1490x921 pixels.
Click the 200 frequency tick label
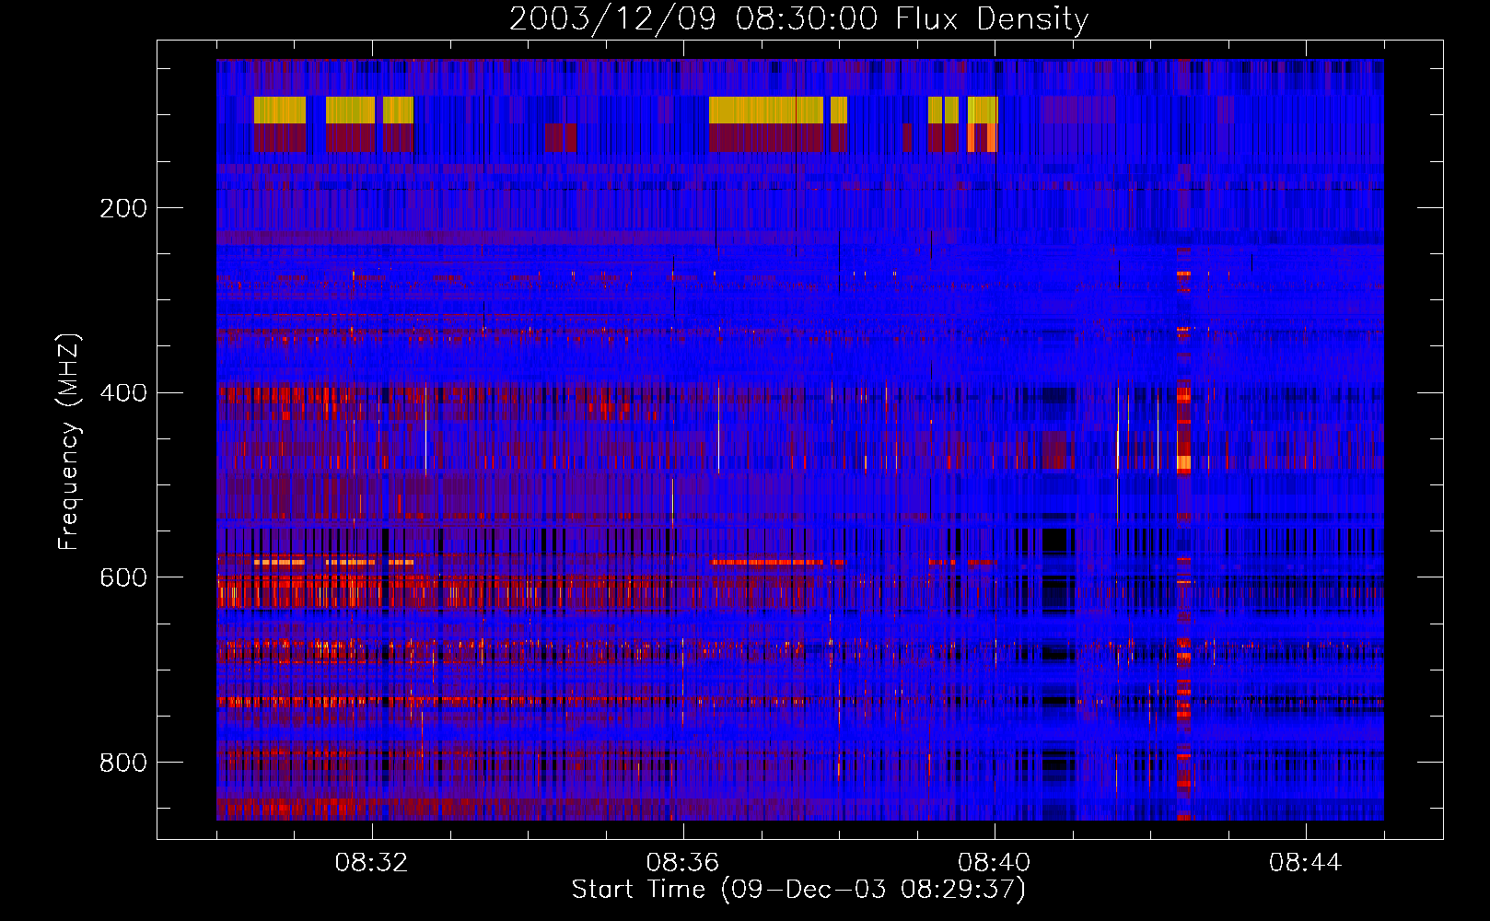point(123,208)
